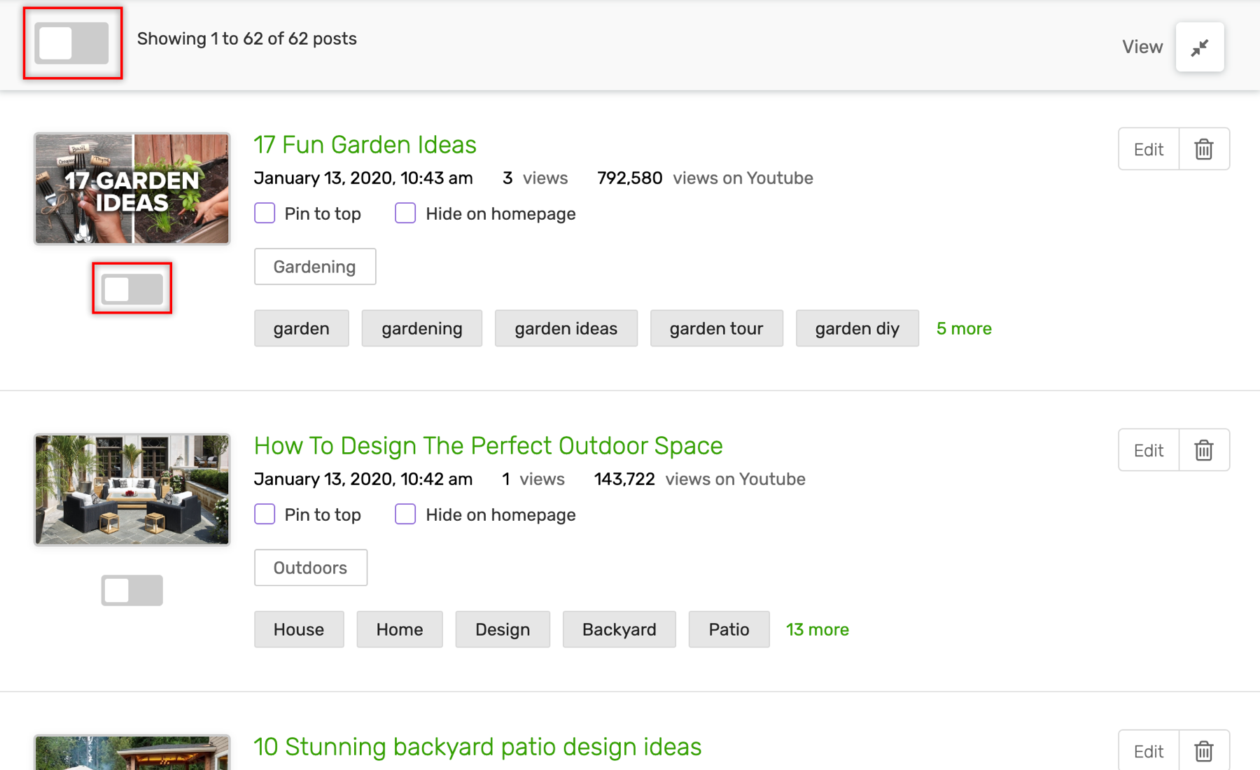
Task: Delete the 10 Stunning backyard patio post
Action: tap(1204, 750)
